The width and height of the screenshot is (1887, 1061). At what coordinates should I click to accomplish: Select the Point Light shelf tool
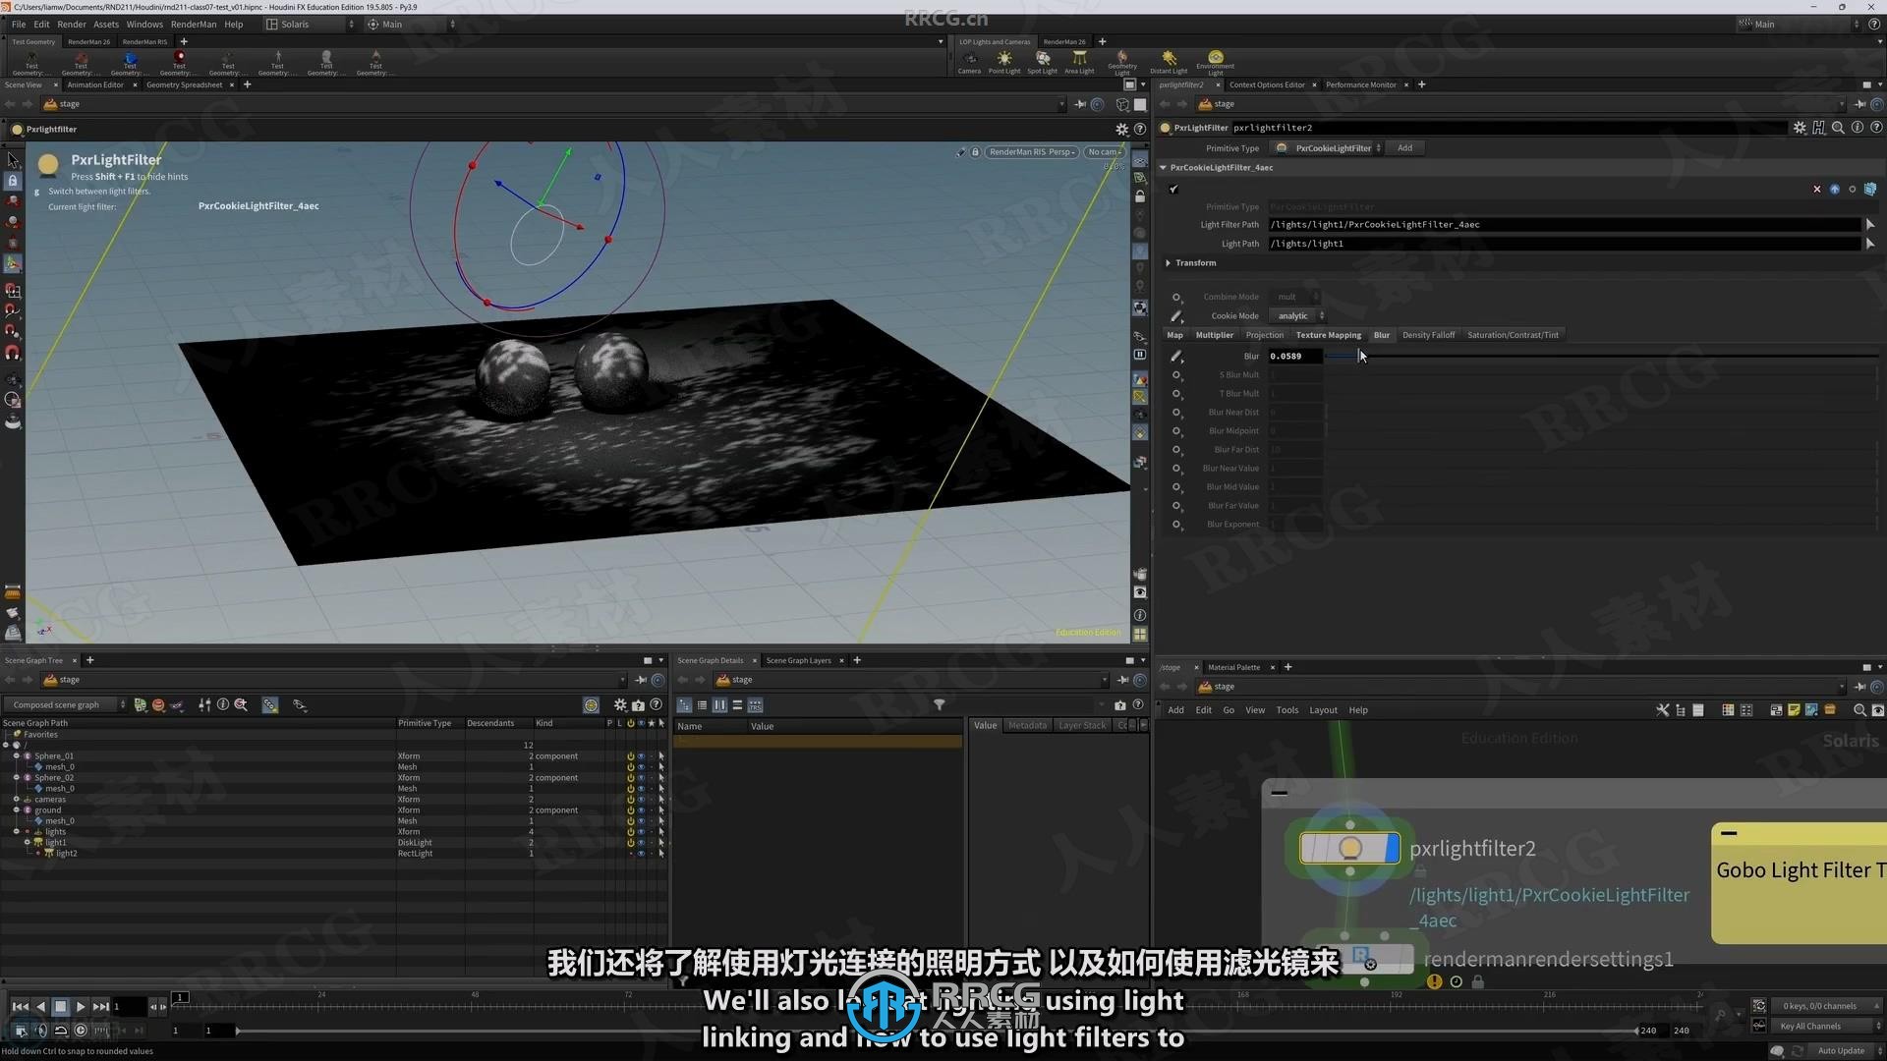pyautogui.click(x=1003, y=62)
